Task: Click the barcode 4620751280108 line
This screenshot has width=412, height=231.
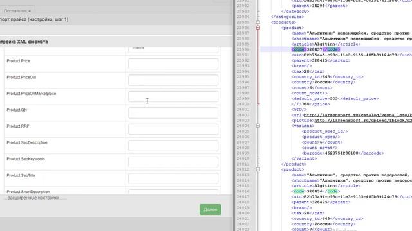Action: coord(342,153)
